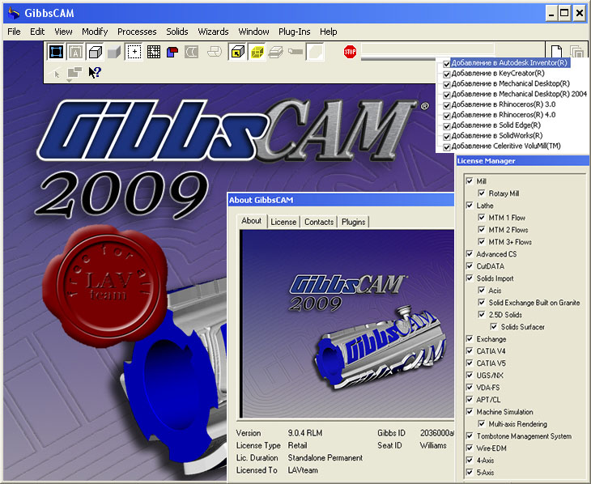Click the Mechanical Desktop(R) 2004 list entry text
This screenshot has width=591, height=484.
[x=519, y=94]
